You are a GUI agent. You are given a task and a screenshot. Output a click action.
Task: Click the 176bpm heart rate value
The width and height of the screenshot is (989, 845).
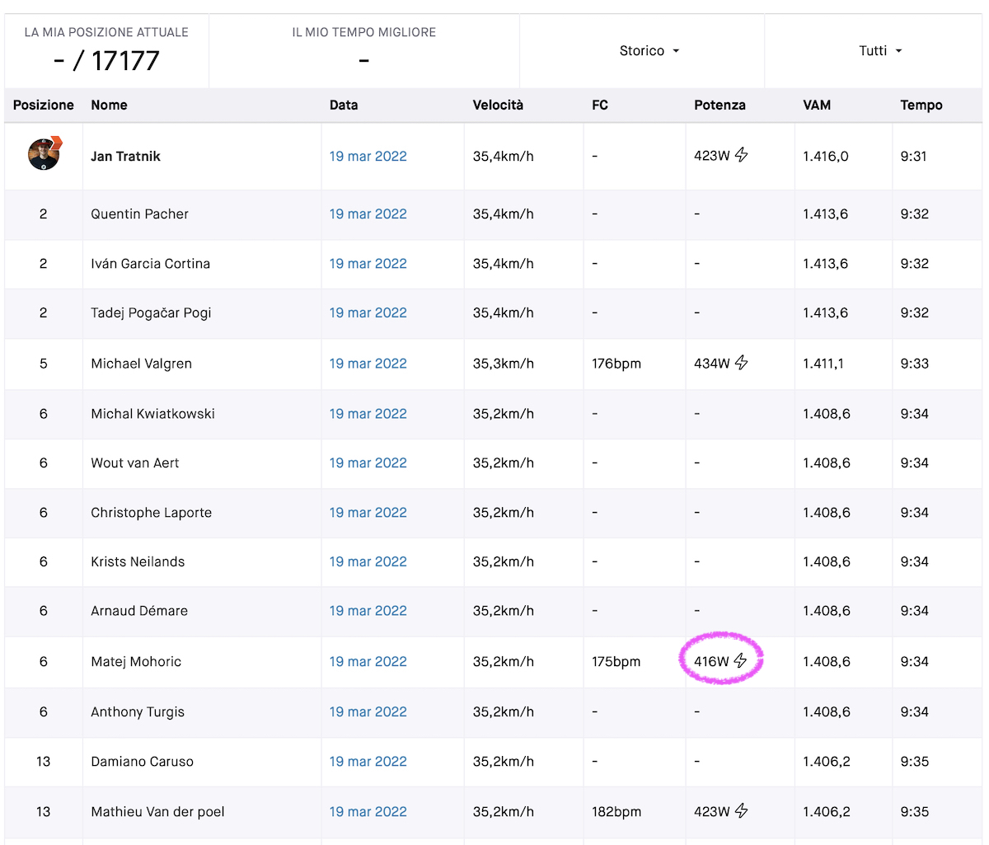coord(616,364)
